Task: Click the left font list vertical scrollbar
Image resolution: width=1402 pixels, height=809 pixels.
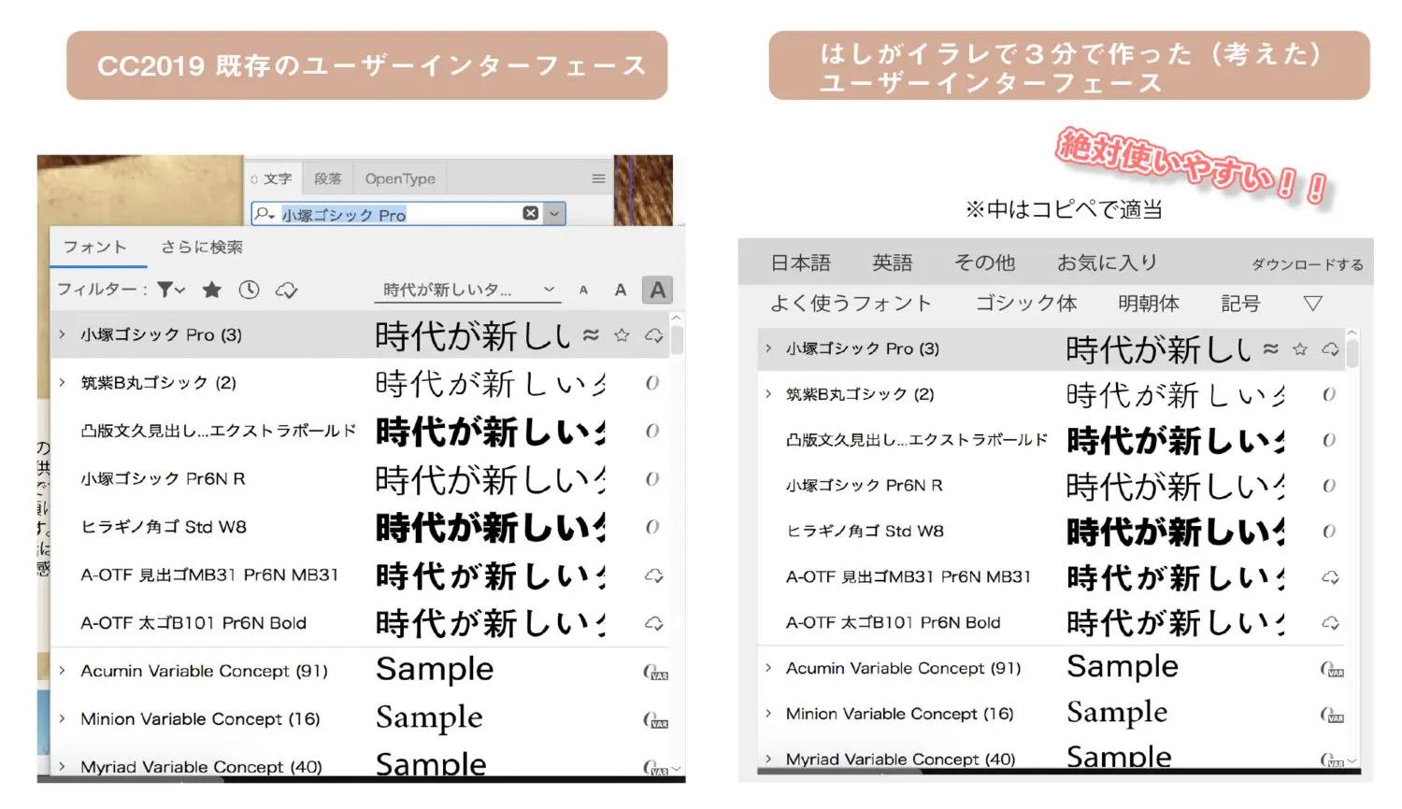Action: coord(677,340)
